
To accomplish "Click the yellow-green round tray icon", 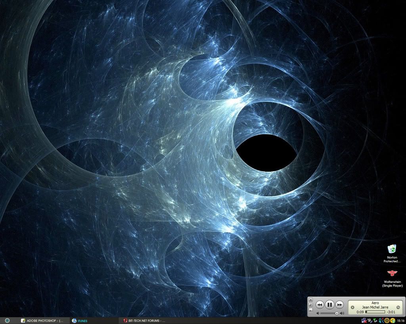I will [x=393, y=321].
